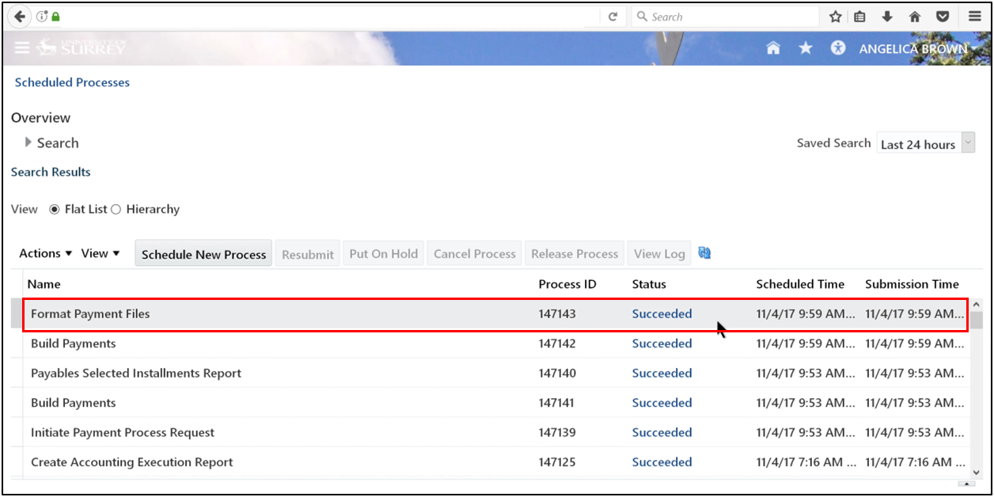Click the Home icon in the Surrey header
The width and height of the screenshot is (994, 497).
[x=773, y=47]
